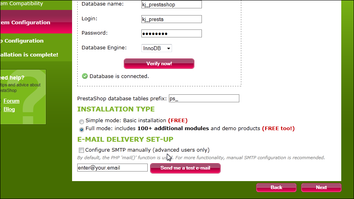Select Simple mode basic installation

tap(82, 122)
